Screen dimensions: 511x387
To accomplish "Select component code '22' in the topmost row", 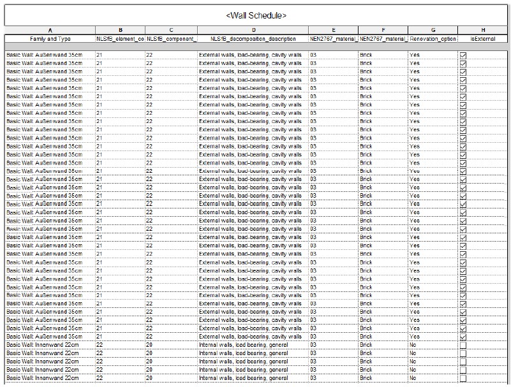I will 171,55.
